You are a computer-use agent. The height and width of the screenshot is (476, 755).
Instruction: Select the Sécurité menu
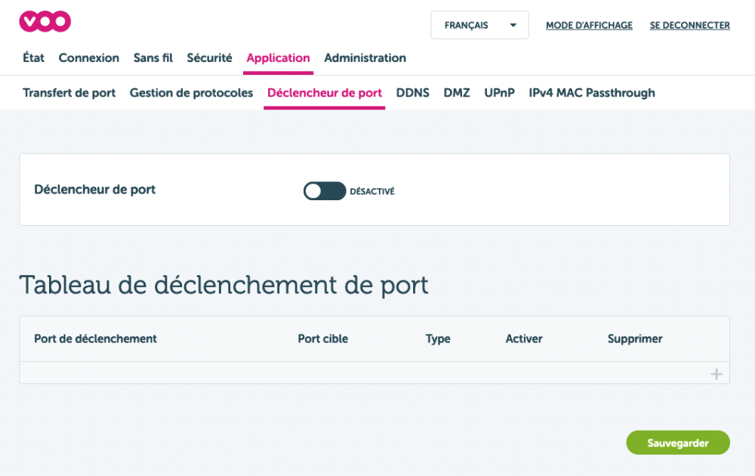click(209, 58)
